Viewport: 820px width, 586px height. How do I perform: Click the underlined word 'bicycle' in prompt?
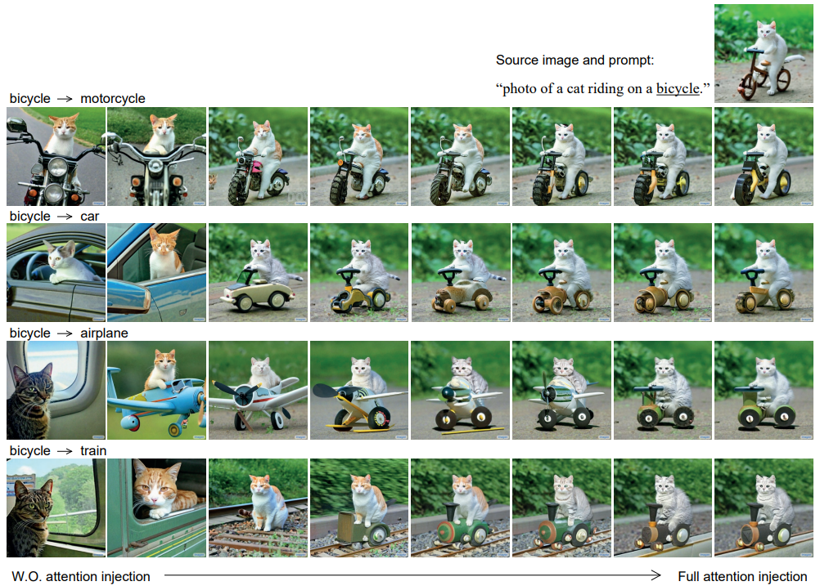pos(678,89)
